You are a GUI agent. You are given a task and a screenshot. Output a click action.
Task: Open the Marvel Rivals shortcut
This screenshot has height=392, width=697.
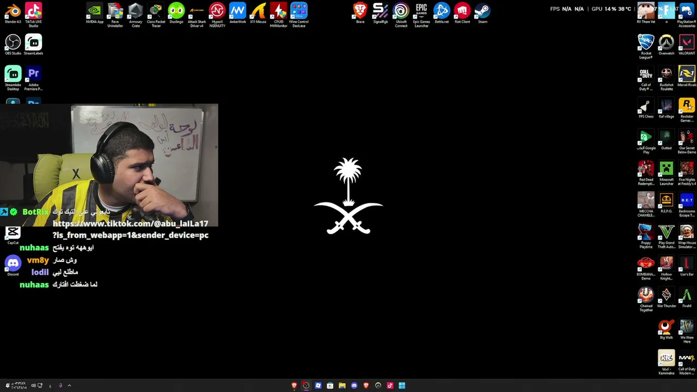point(687,76)
